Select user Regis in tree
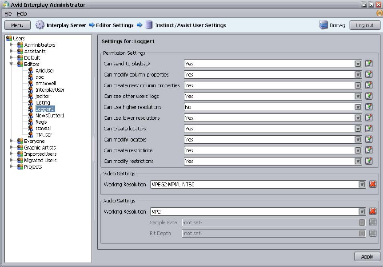The width and height of the screenshot is (383, 267). pos(41,122)
